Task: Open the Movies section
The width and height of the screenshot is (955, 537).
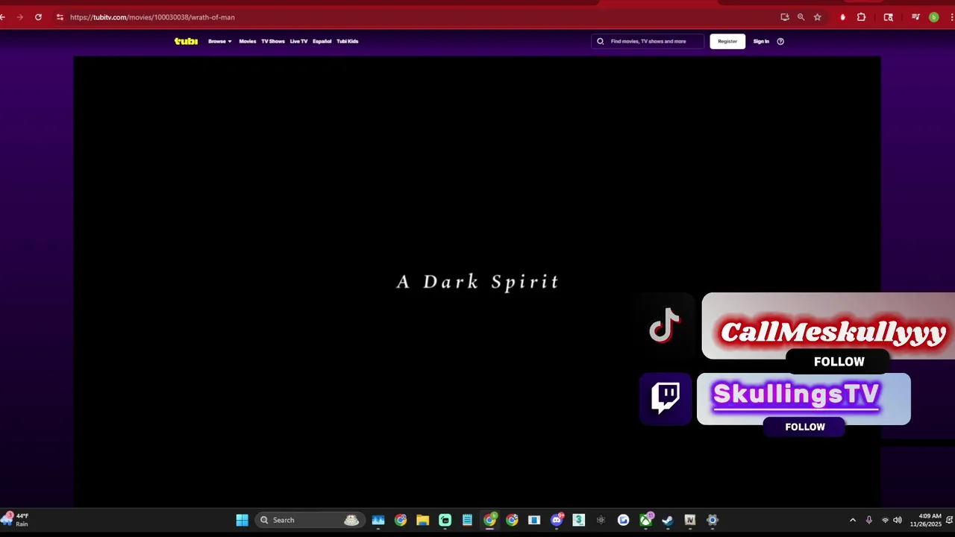Action: click(x=247, y=41)
